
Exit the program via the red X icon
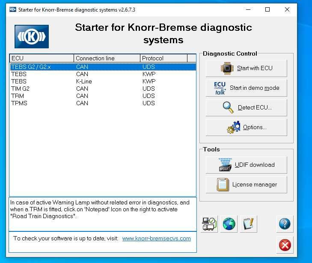(x=285, y=245)
